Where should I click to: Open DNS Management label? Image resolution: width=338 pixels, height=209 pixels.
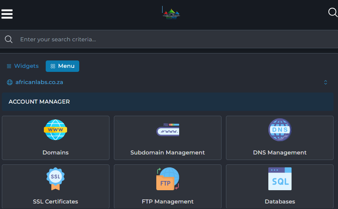click(x=280, y=153)
